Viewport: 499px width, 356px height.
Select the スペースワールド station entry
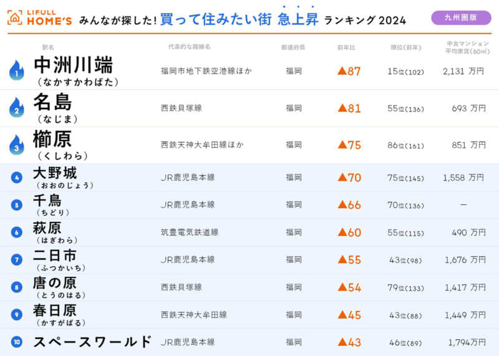tap(92, 342)
